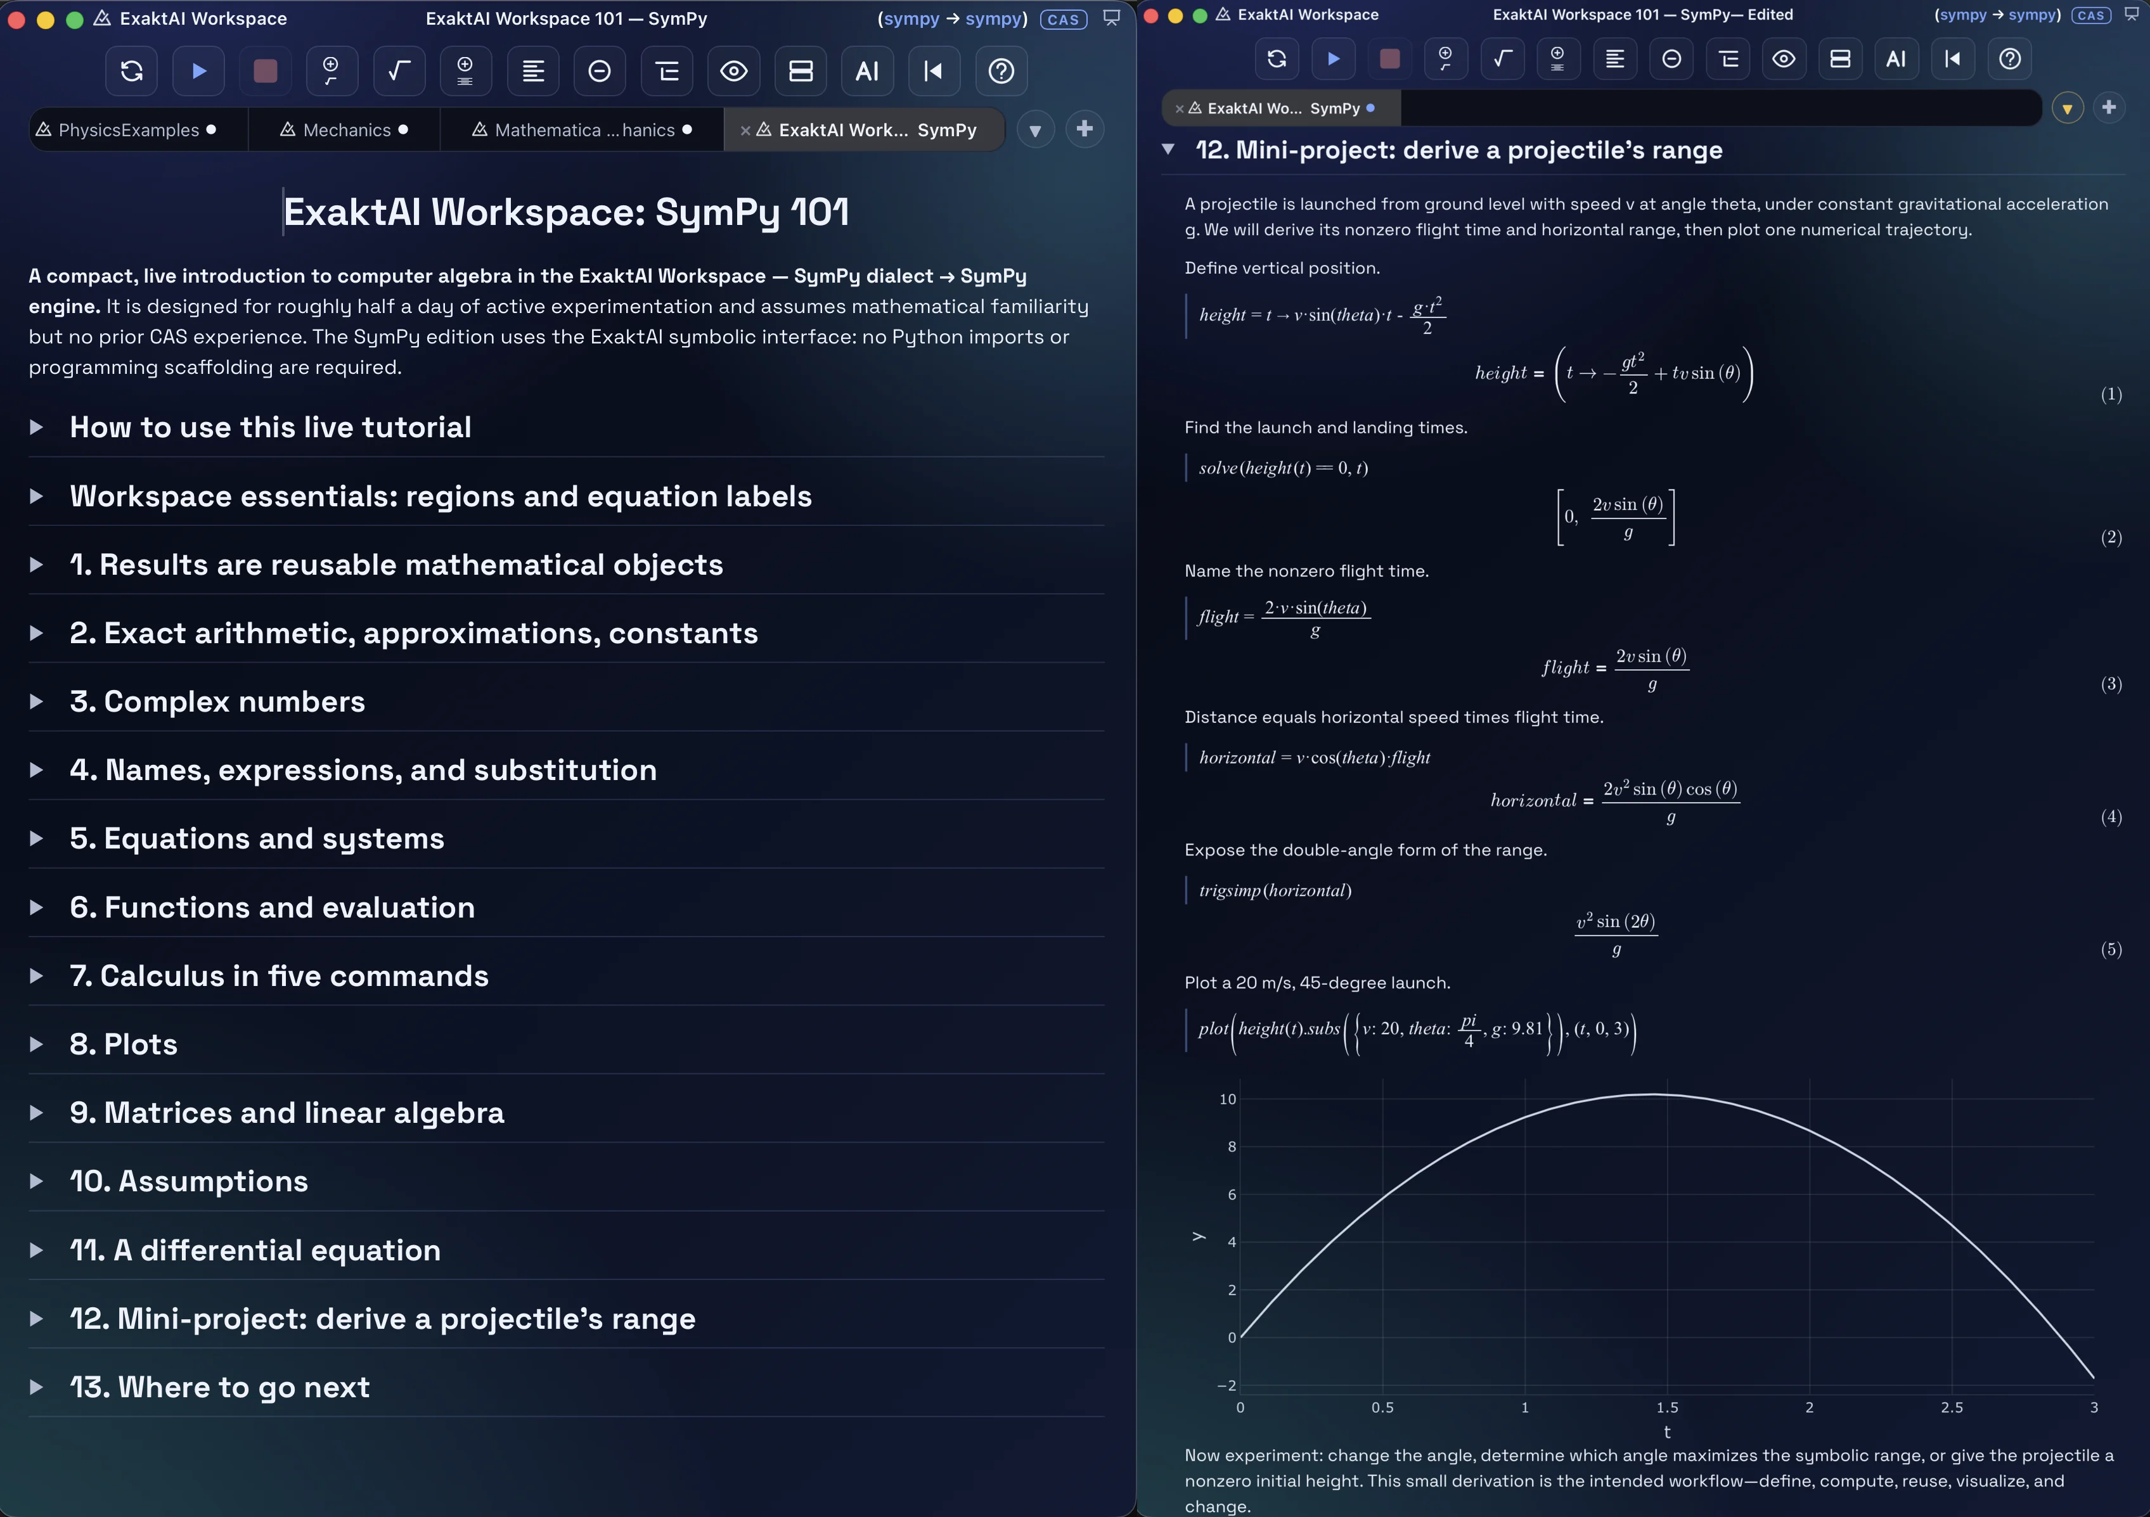Click the split rows icon in right window
The image size is (2150, 1517).
1840,59
